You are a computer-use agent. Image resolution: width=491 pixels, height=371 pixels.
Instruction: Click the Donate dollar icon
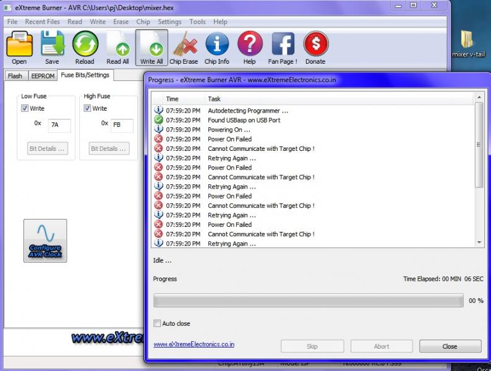pos(315,45)
